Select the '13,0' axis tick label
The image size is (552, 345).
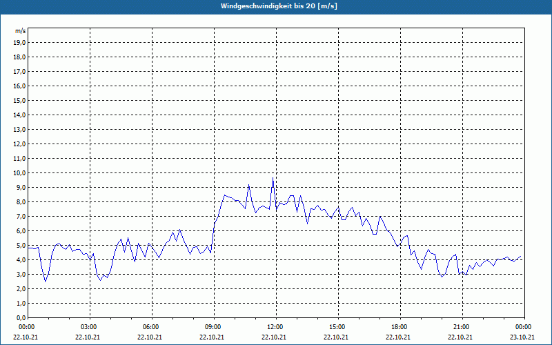(x=20, y=130)
